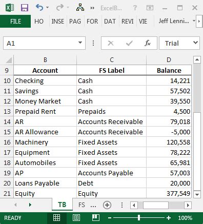The image size is (203, 224).
Task: Select the Balance header cell
Action: click(169, 70)
